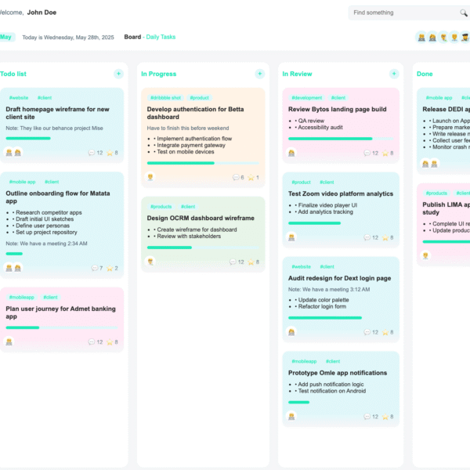Click progress bar on Test Zoom video card
This screenshot has width=470, height=470.
point(314,223)
